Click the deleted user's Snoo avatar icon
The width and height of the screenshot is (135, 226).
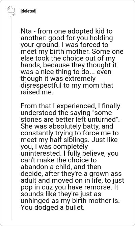coord(11,11)
